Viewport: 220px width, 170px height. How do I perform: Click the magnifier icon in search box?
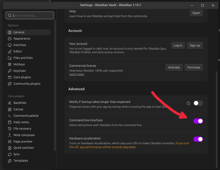(x=9, y=15)
